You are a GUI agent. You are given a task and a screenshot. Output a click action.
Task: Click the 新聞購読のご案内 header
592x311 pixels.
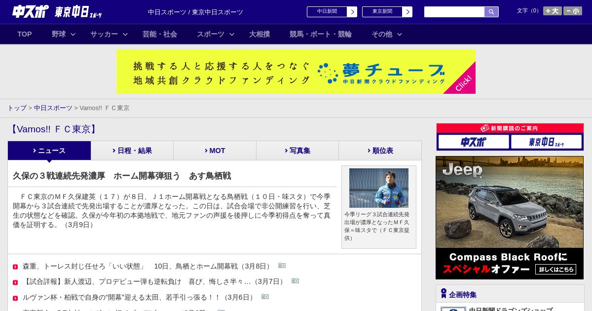coord(510,128)
